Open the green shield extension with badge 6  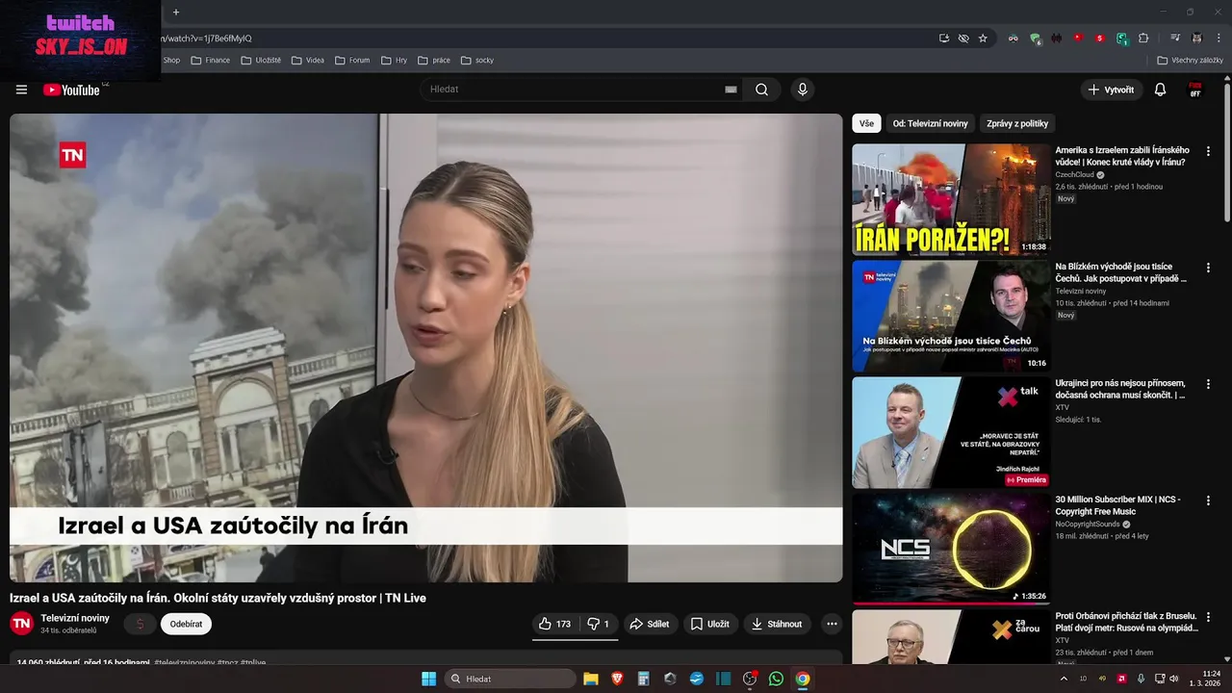(1036, 38)
